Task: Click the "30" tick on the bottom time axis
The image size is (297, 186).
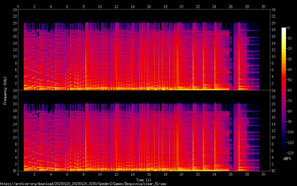Action: tap(263, 174)
